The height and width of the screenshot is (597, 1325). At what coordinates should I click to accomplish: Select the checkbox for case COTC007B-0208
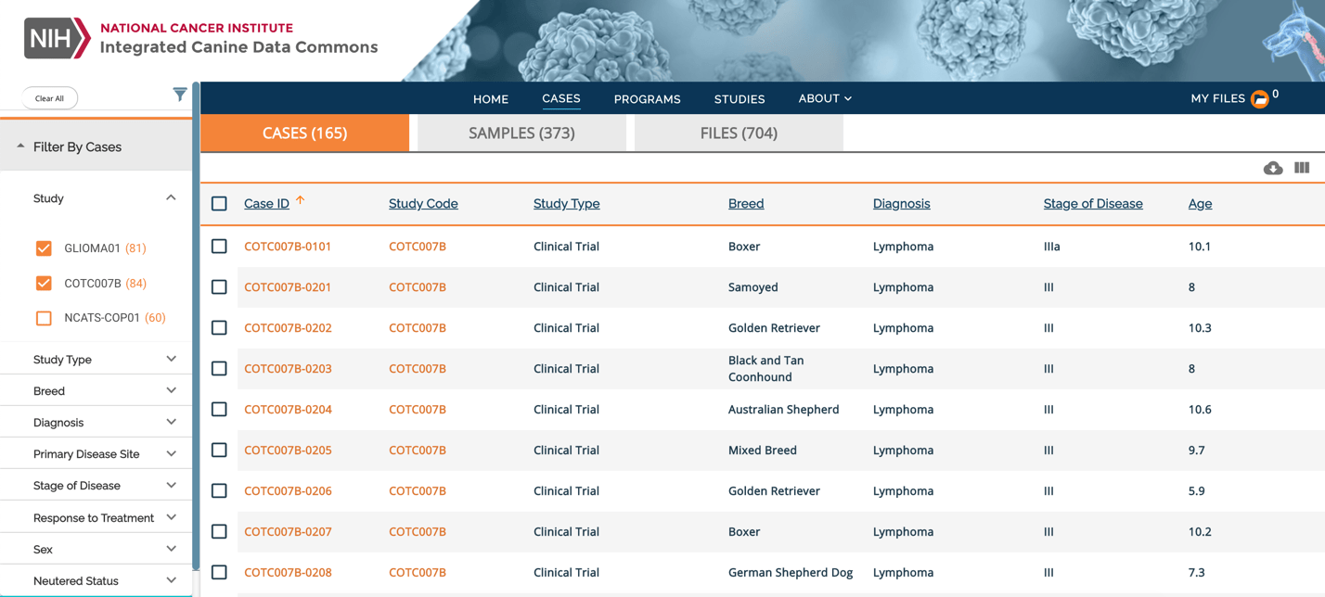[x=219, y=572]
